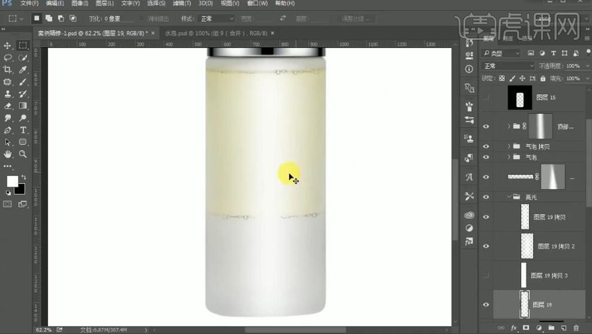The height and width of the screenshot is (334, 592).
Task: Select the Horizontal Type tool
Action: pos(23,130)
